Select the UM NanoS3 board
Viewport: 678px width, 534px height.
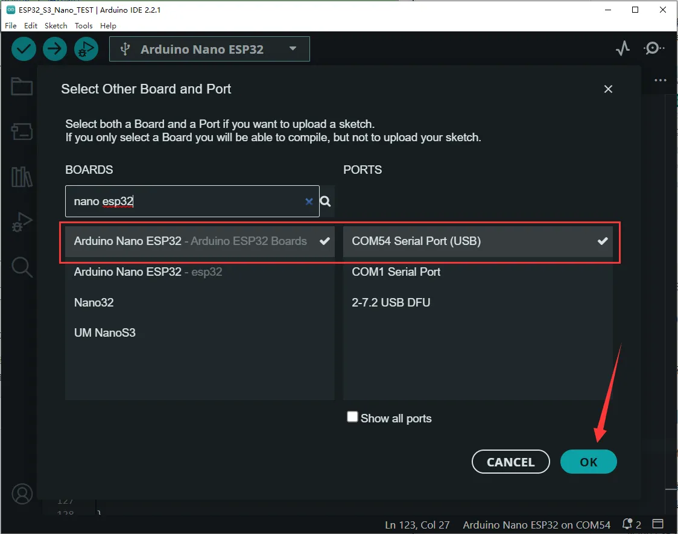click(200, 332)
